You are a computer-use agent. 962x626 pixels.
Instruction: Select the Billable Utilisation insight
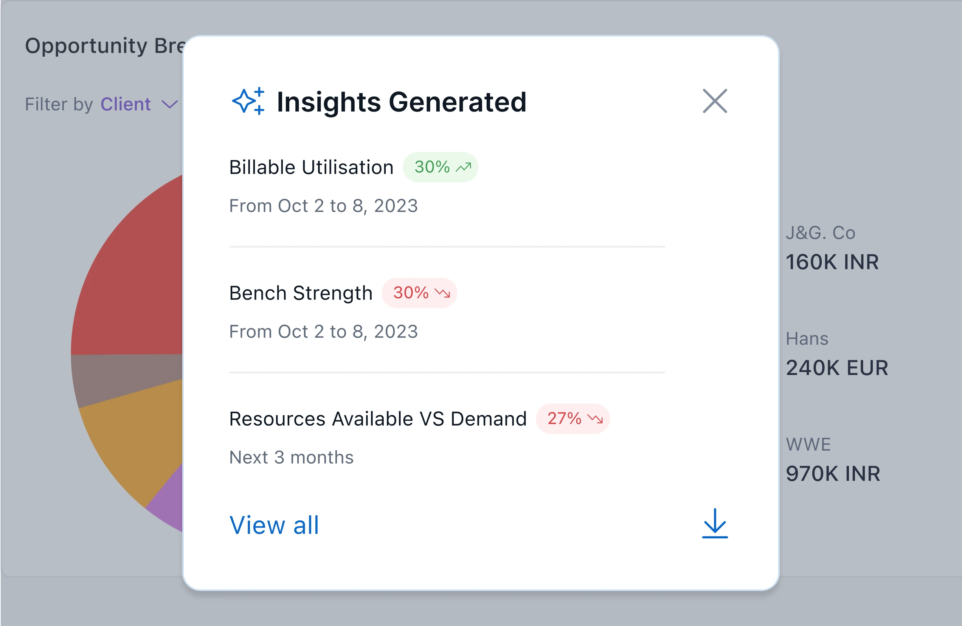pyautogui.click(x=311, y=167)
